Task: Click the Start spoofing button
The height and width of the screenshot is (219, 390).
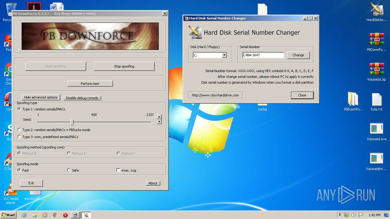Action: 55,66
